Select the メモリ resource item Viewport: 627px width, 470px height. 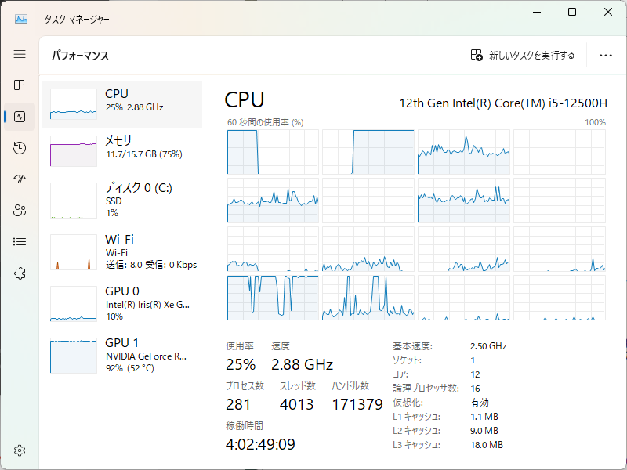coord(122,151)
